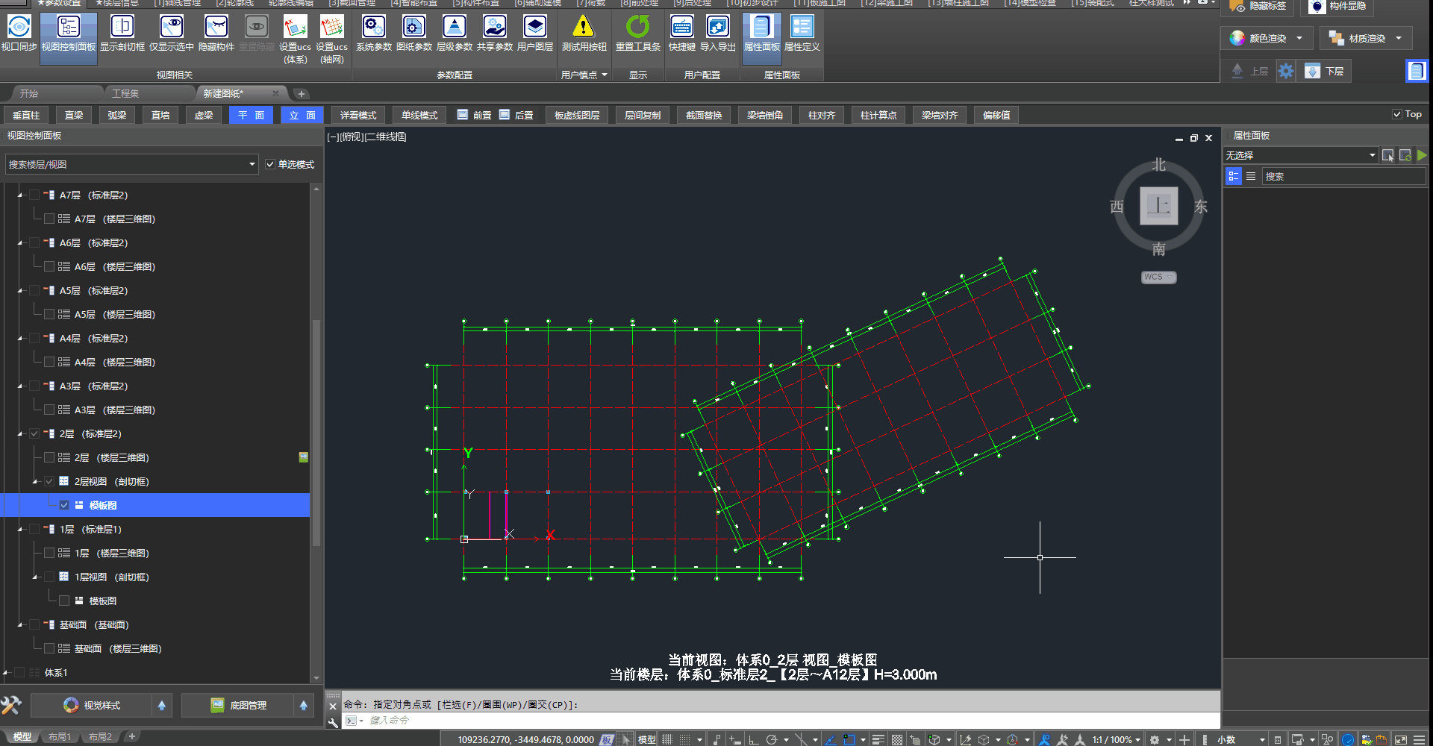Viewport: 1433px width, 746px height.
Task: Expand the 颜色渲染 dropdown
Action: (x=1299, y=38)
